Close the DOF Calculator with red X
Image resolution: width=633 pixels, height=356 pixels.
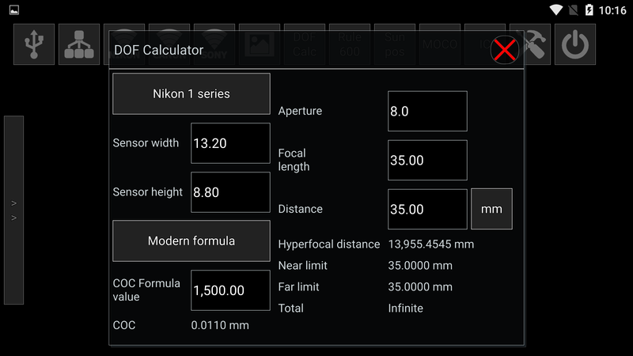coord(504,50)
